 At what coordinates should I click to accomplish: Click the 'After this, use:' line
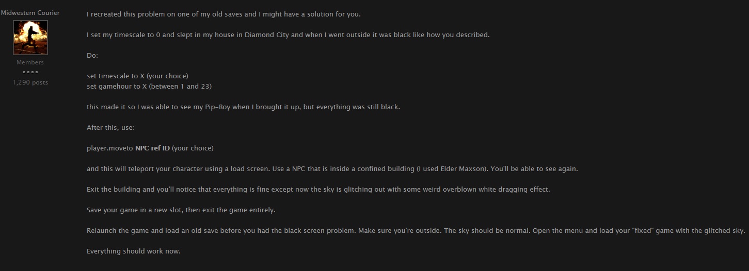click(x=110, y=128)
